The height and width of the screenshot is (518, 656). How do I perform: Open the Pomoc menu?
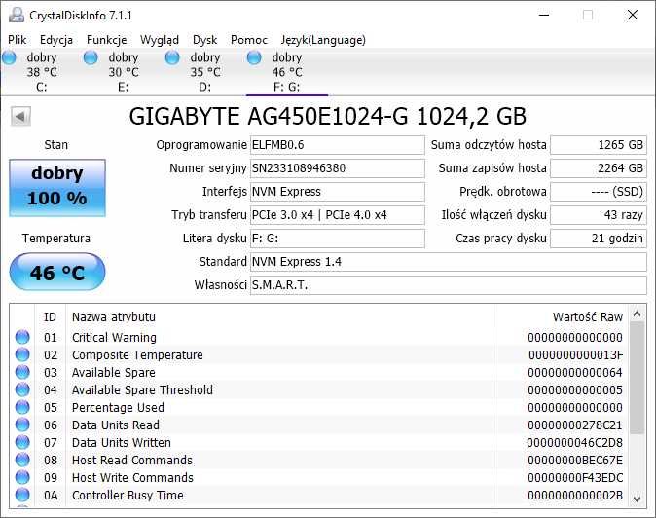249,40
